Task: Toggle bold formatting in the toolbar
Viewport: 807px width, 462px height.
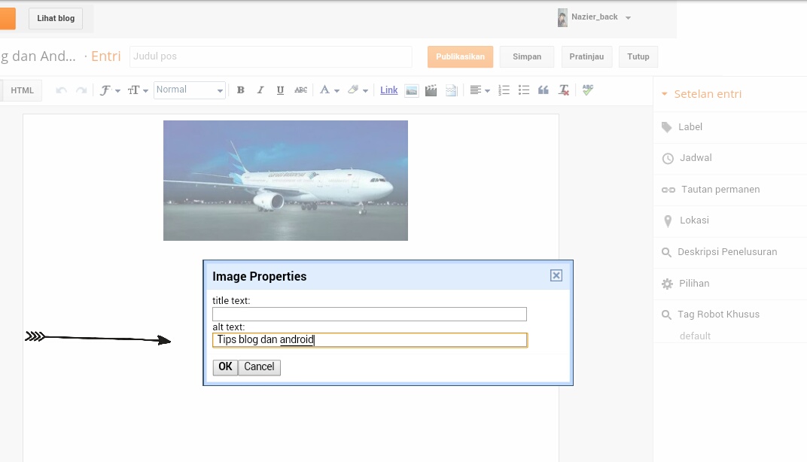Action: coord(241,90)
